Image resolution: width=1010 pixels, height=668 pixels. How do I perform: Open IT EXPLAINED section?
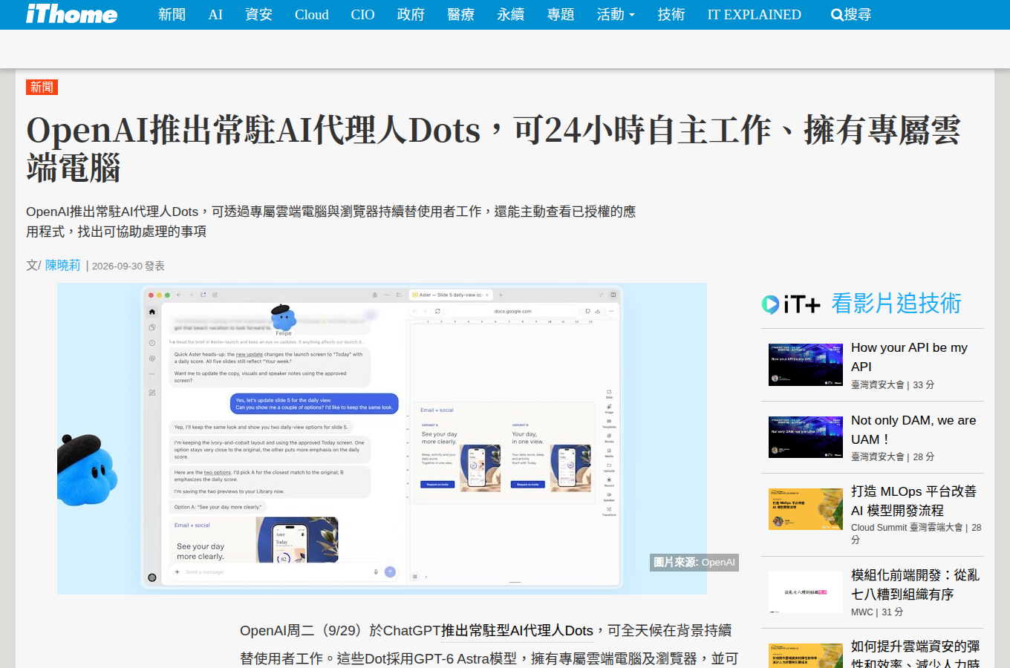pyautogui.click(x=754, y=15)
